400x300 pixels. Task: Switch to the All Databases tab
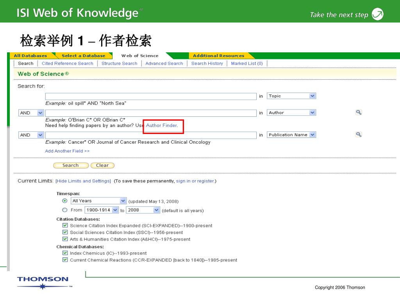[30, 56]
